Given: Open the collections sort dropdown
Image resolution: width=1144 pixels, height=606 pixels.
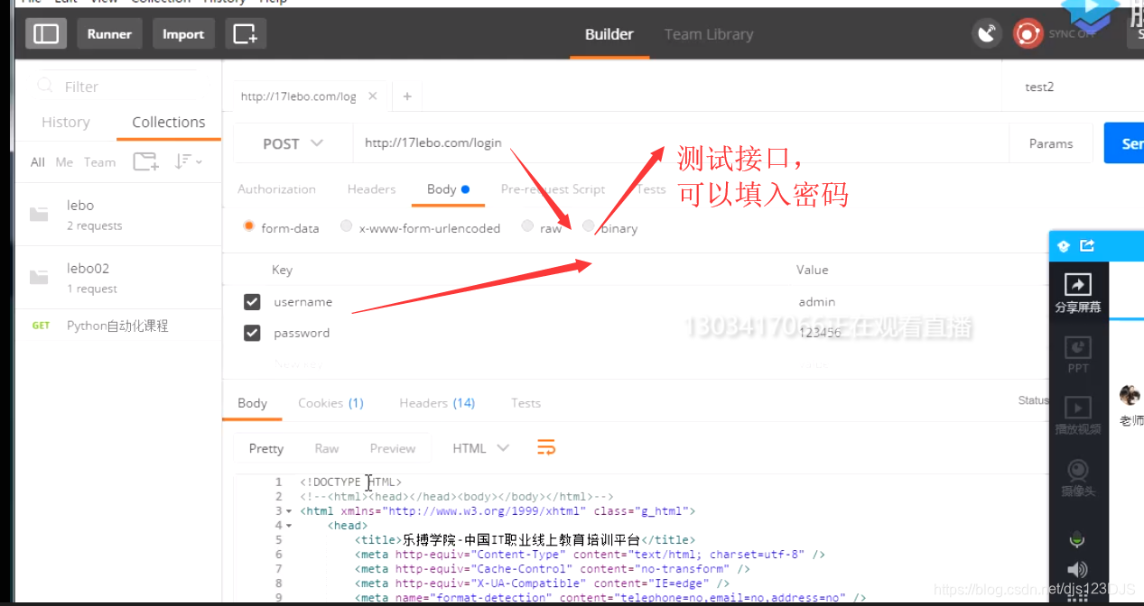Looking at the screenshot, I should pyautogui.click(x=188, y=161).
